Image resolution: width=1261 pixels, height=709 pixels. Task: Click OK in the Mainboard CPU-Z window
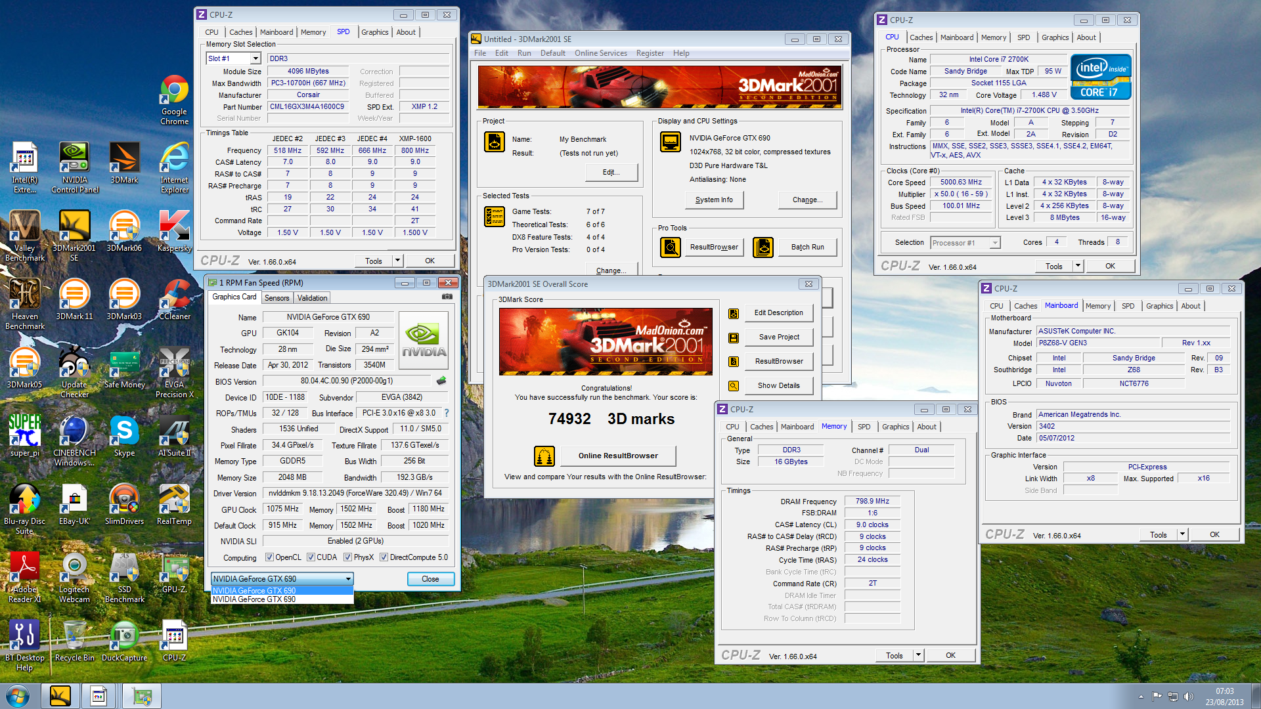click(x=1214, y=534)
